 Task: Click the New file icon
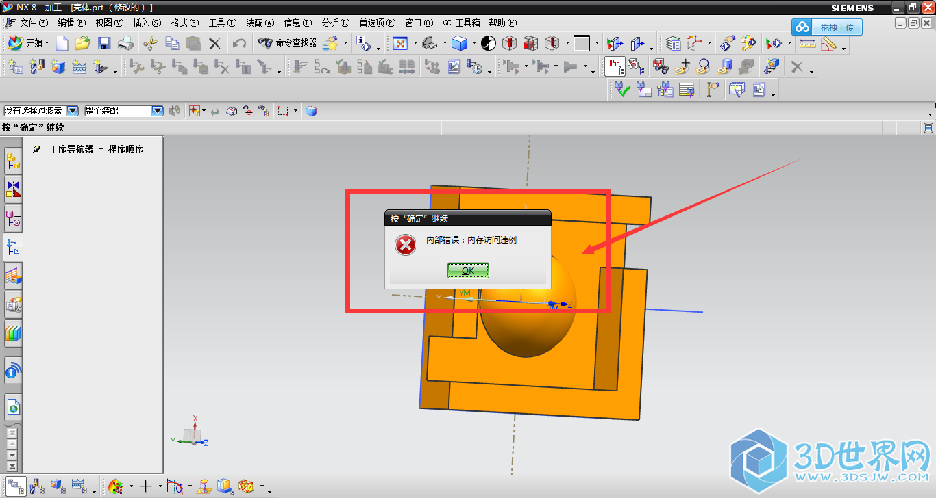pyautogui.click(x=62, y=43)
